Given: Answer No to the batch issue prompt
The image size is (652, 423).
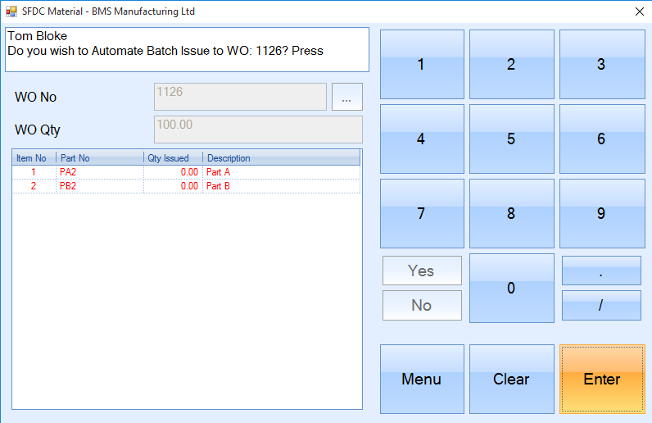Looking at the screenshot, I should click(x=422, y=305).
